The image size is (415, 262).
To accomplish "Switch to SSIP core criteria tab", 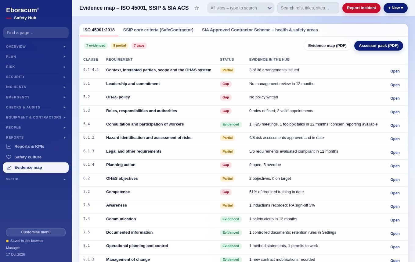I will pos(158,30).
